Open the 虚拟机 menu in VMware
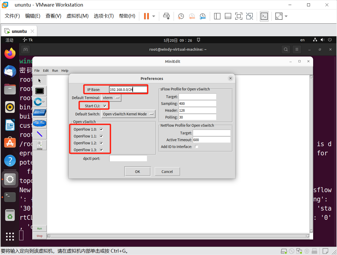This screenshot has height=255, width=337. tap(77, 16)
